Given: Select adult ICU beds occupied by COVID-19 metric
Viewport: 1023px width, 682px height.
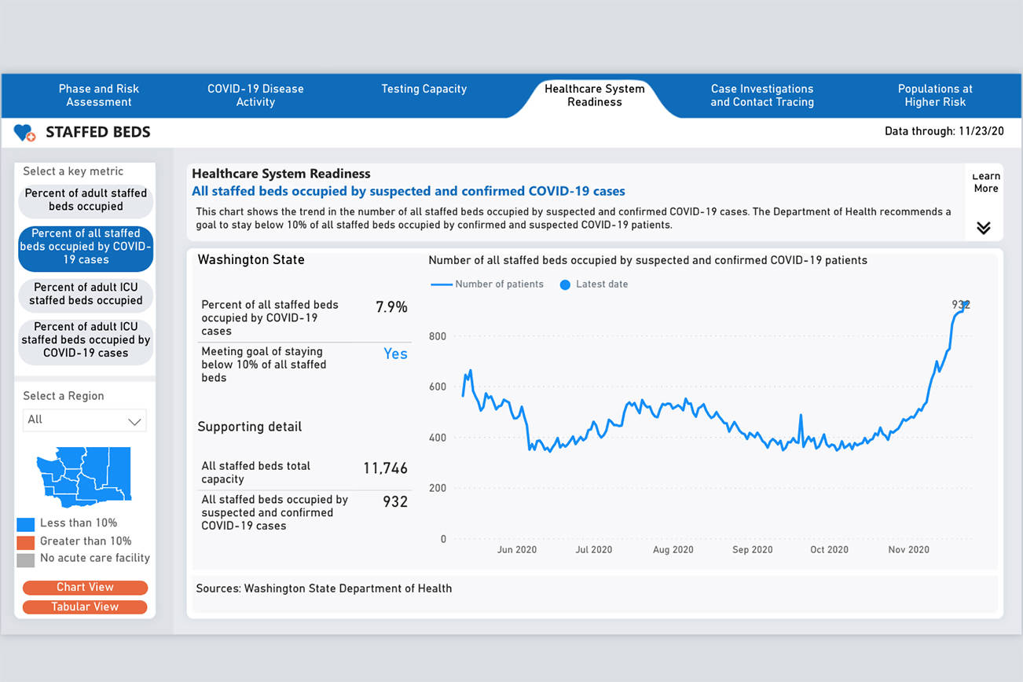Looking at the screenshot, I should pyautogui.click(x=86, y=340).
